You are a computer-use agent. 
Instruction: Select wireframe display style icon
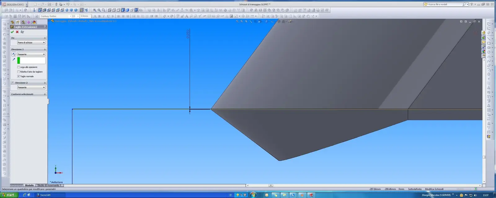110,10
